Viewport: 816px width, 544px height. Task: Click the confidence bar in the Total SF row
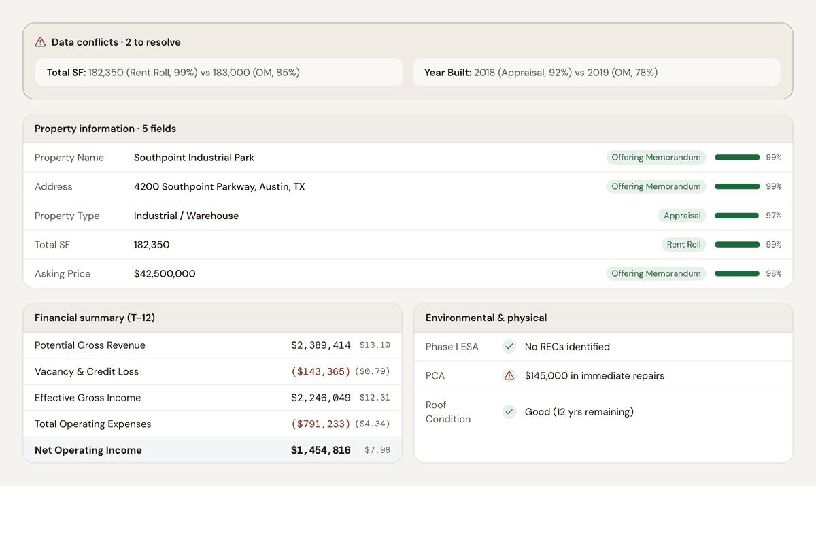point(737,245)
